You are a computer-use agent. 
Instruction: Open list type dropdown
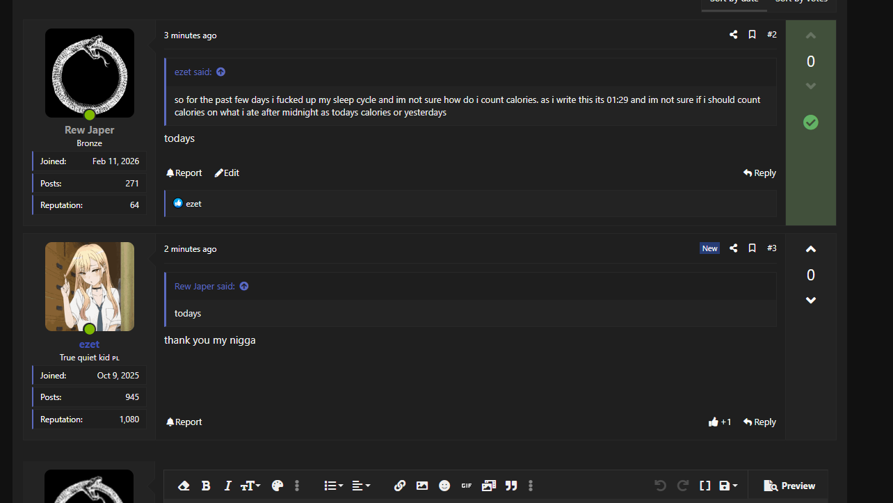point(334,486)
